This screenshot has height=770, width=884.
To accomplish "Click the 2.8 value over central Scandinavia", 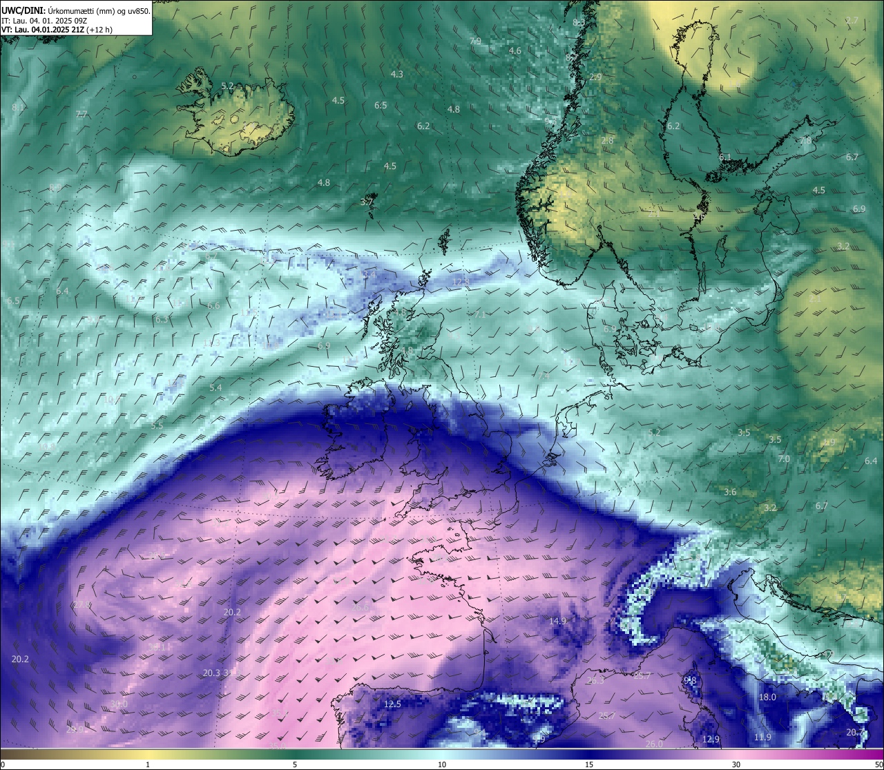I will tap(607, 141).
